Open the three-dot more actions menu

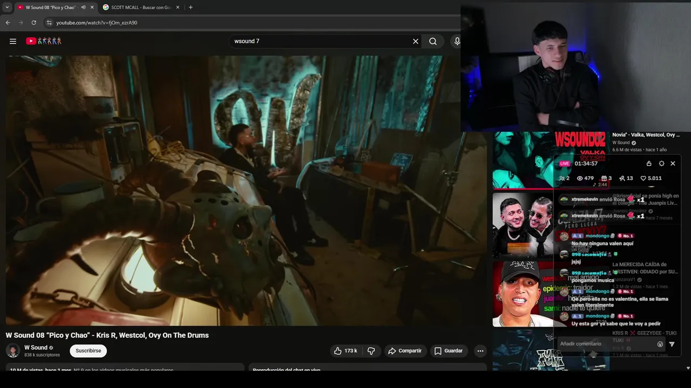(480, 351)
